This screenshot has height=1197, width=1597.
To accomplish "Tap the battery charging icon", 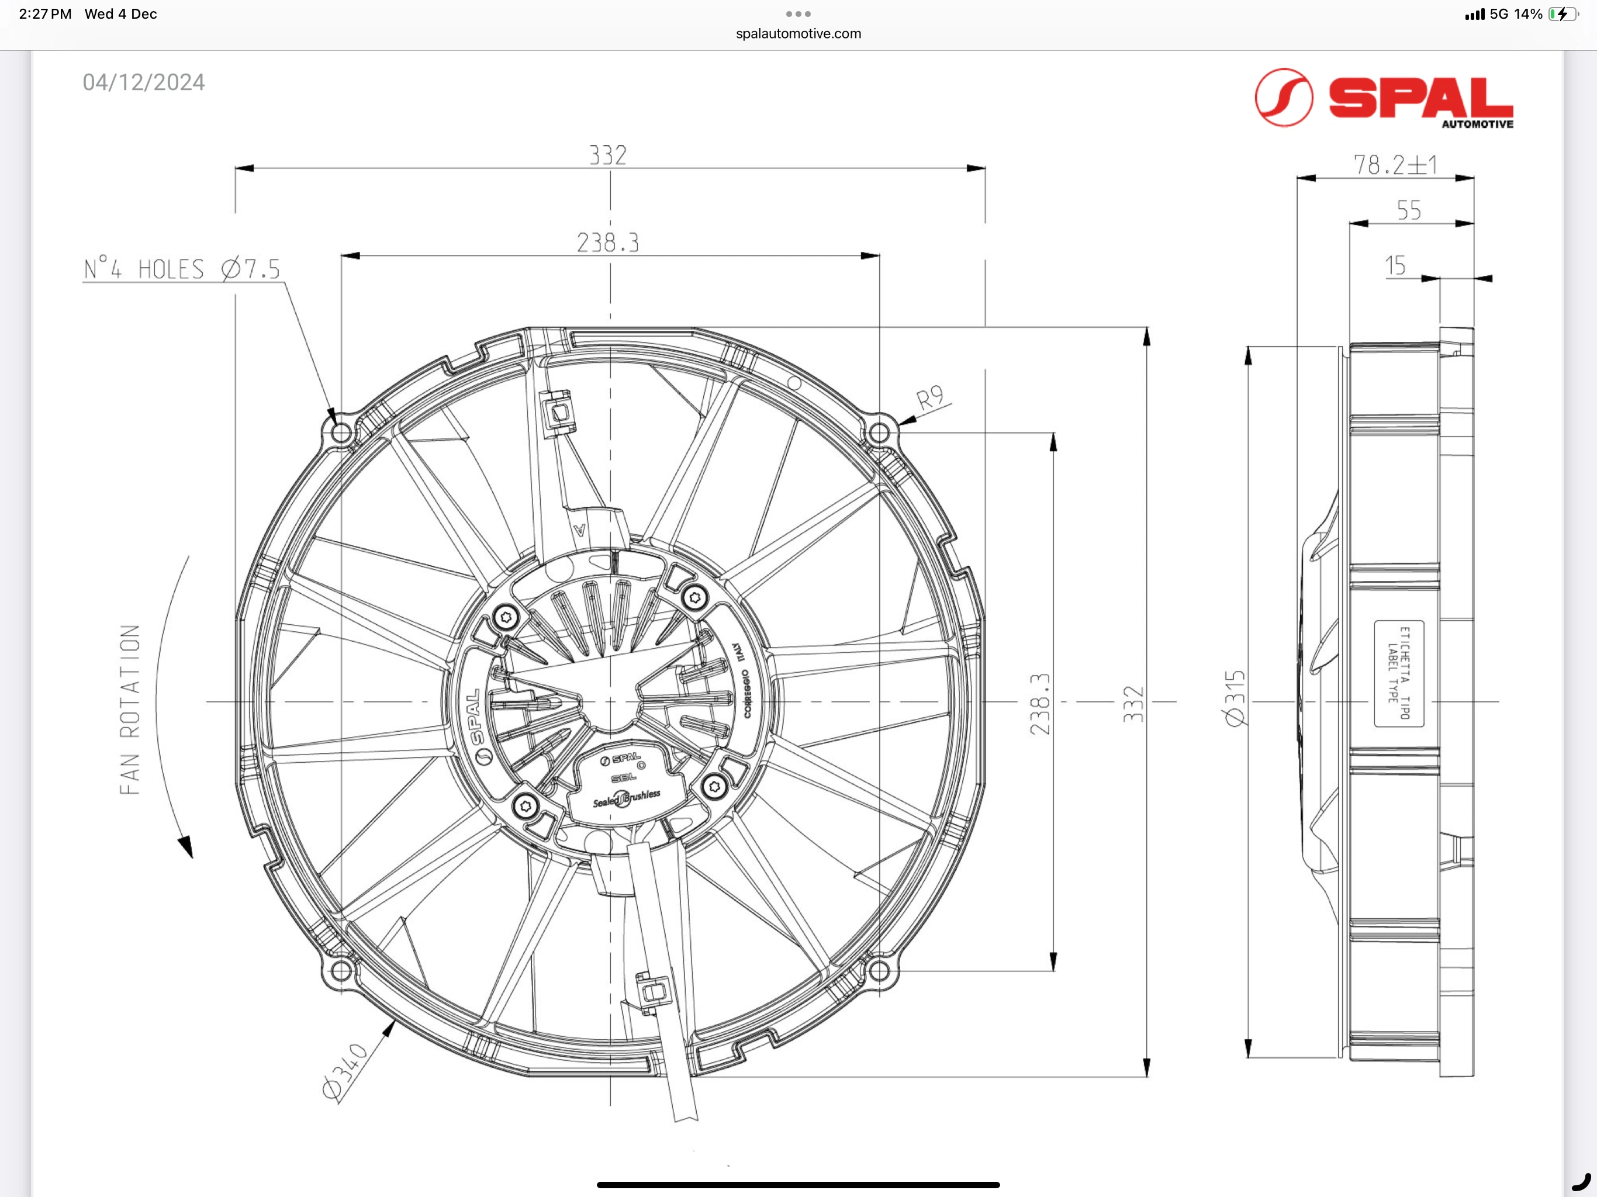I will 1564,13.
